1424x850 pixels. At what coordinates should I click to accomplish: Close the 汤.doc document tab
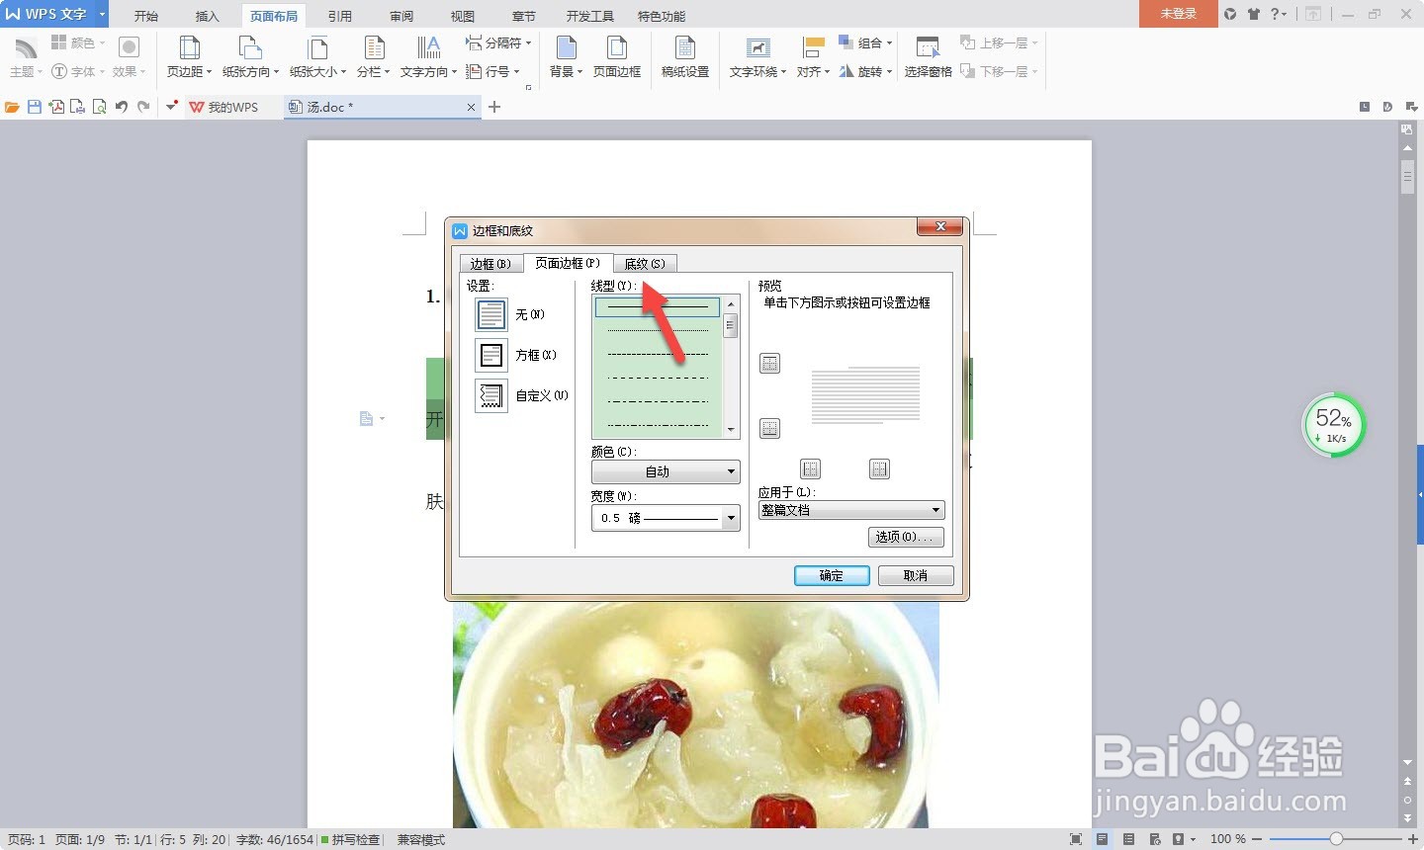[471, 107]
